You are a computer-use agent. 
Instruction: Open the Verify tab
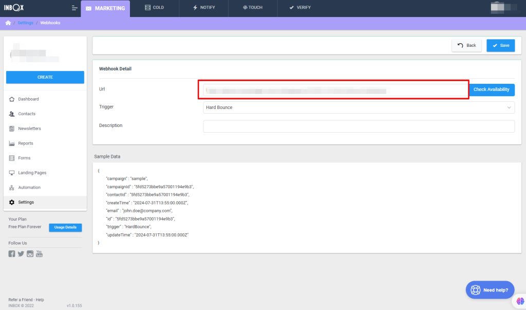click(300, 8)
